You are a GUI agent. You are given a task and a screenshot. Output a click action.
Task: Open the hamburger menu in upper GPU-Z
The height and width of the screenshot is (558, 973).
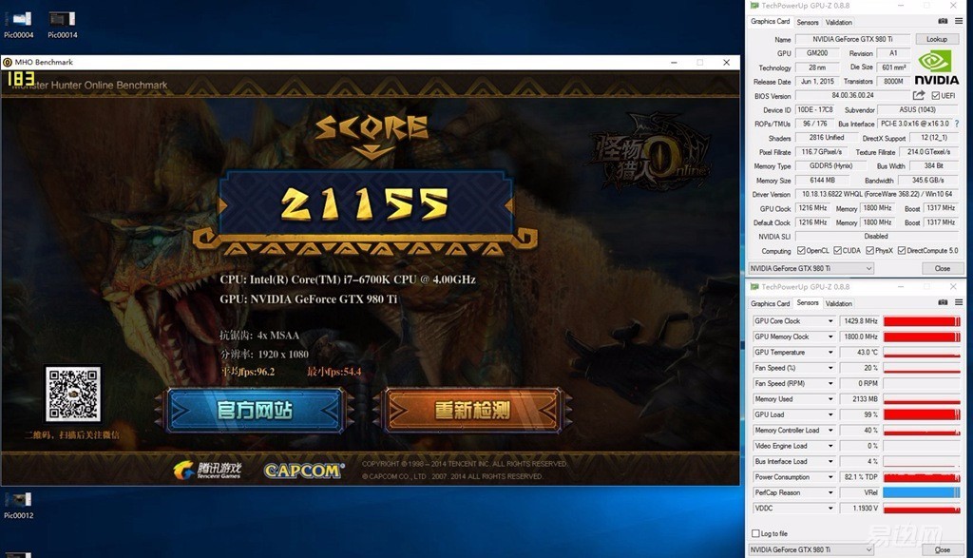point(959,21)
